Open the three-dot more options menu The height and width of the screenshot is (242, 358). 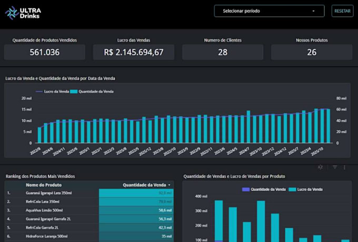(x=344, y=168)
